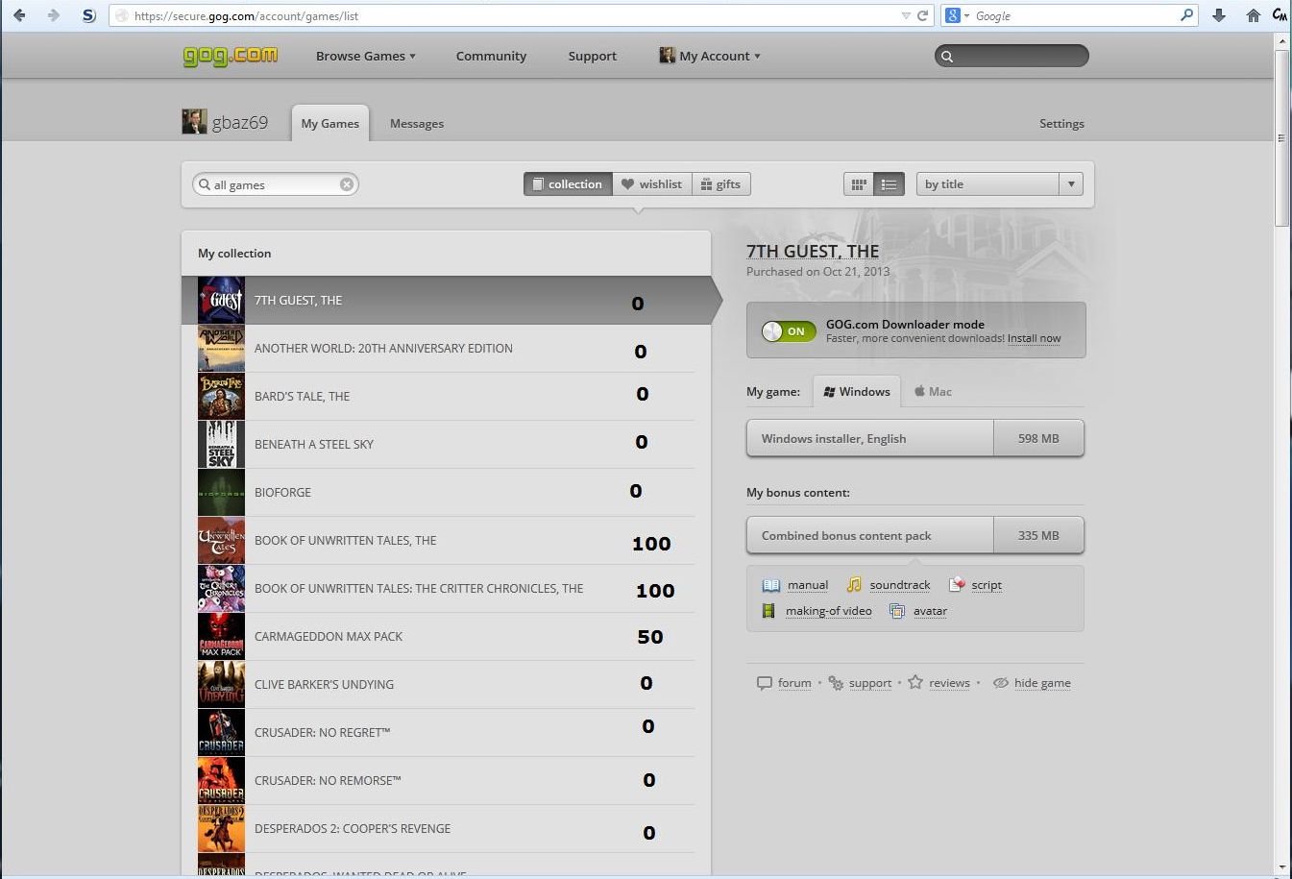This screenshot has height=879, width=1292.
Task: Click the GOG.com logo
Action: pos(231,56)
